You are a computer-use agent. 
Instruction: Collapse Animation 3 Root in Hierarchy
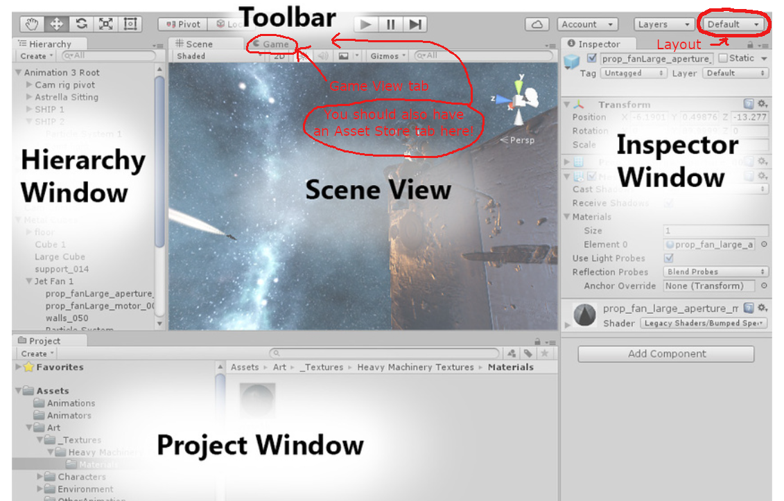(x=18, y=73)
